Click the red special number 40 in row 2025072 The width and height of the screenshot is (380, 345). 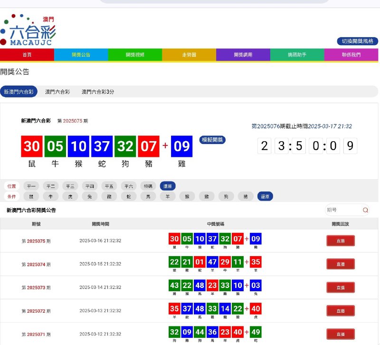[x=256, y=308]
